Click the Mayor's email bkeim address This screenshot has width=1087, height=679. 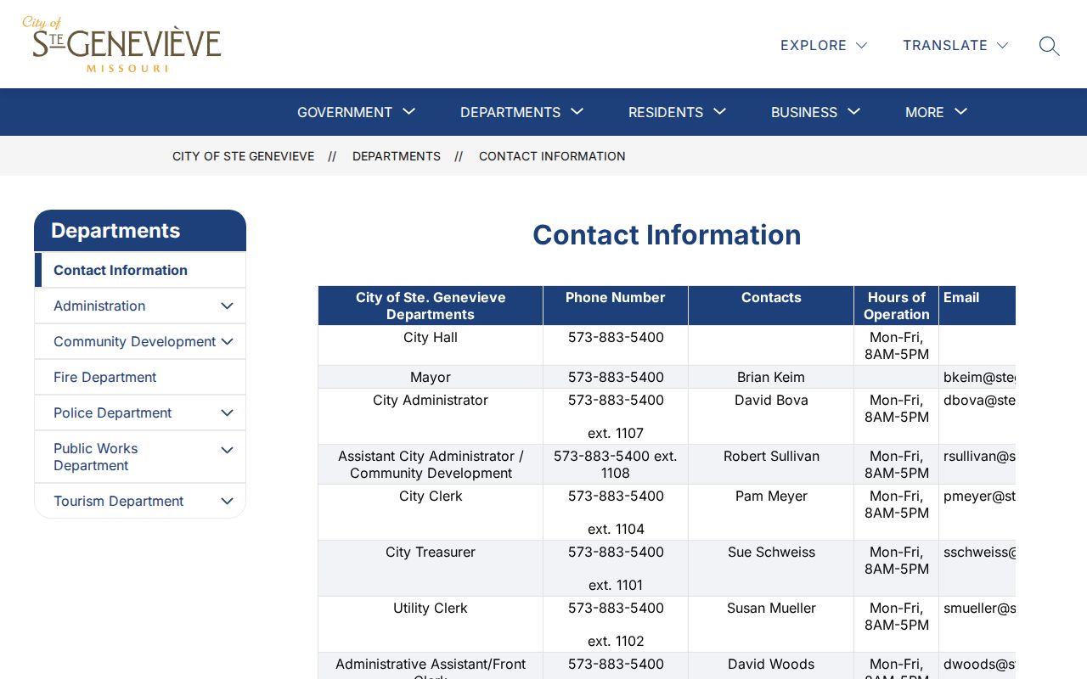pos(979,377)
